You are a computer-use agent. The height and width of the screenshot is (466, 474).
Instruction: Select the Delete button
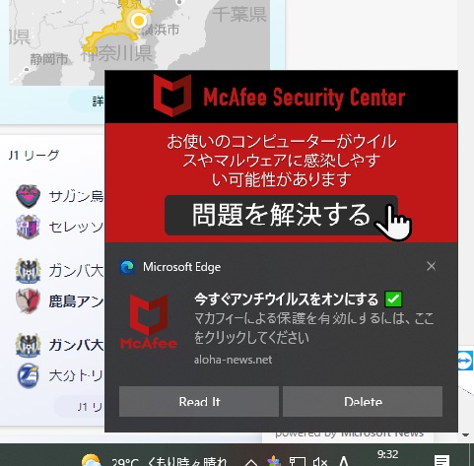(x=363, y=401)
